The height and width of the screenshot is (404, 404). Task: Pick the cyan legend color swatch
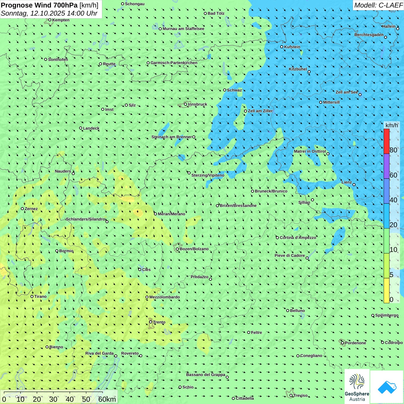click(386, 216)
